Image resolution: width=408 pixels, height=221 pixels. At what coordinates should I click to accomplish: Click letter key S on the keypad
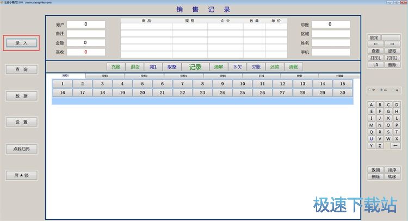click(388, 132)
